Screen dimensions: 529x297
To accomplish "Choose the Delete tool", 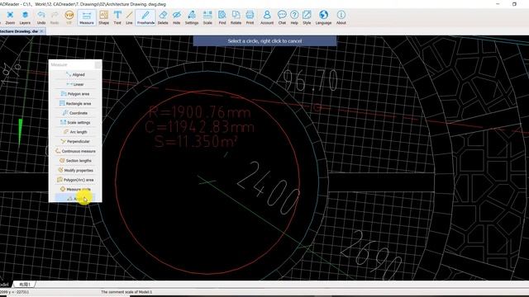I will [x=163, y=17].
